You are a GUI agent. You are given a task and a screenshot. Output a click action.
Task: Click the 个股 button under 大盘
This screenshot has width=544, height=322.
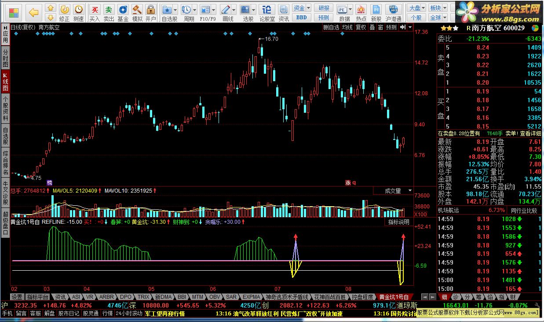417,18
